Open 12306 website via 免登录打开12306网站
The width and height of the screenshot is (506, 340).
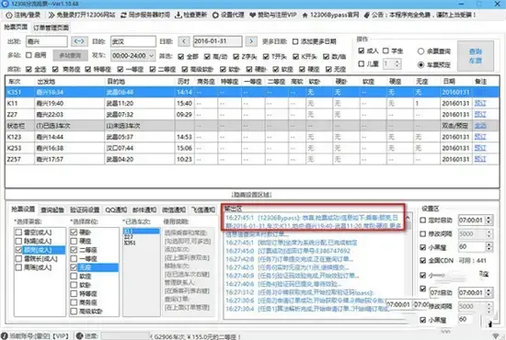(82, 15)
